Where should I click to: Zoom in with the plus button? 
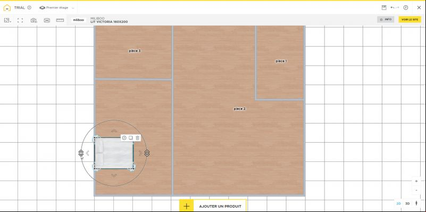tap(416, 181)
